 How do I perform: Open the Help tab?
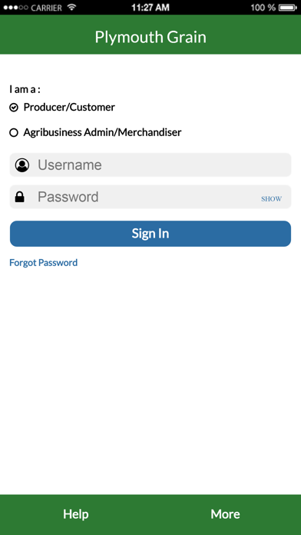[x=76, y=514]
